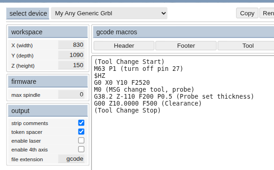
Task: Disable strip comments checkbox
Action: 81,123
